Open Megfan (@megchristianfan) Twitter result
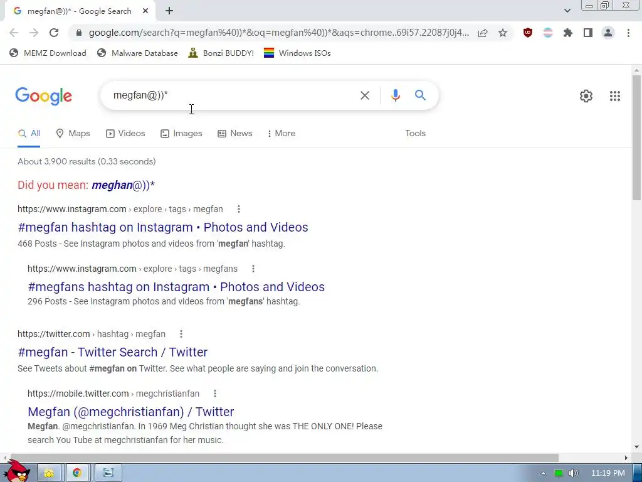Screen dimensions: 642x482 [x=130, y=412]
